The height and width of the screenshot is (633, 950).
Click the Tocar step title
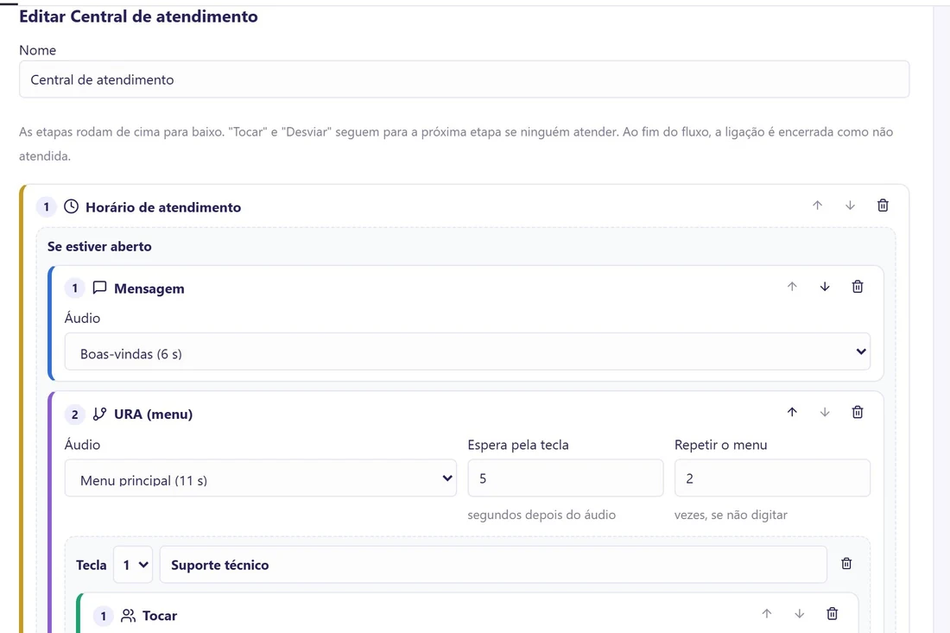[x=160, y=616]
